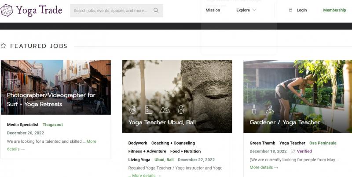Click the Thagazout location link
352x177 pixels.
coord(53,125)
